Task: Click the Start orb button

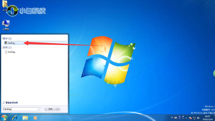Action: 4,118
